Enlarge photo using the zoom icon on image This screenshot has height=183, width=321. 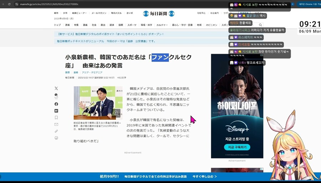click(116, 113)
